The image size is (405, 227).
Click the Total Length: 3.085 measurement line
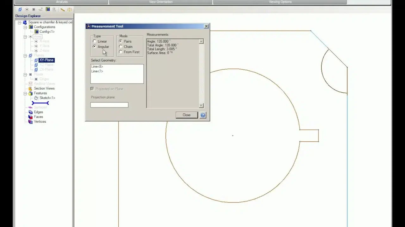tap(162, 49)
